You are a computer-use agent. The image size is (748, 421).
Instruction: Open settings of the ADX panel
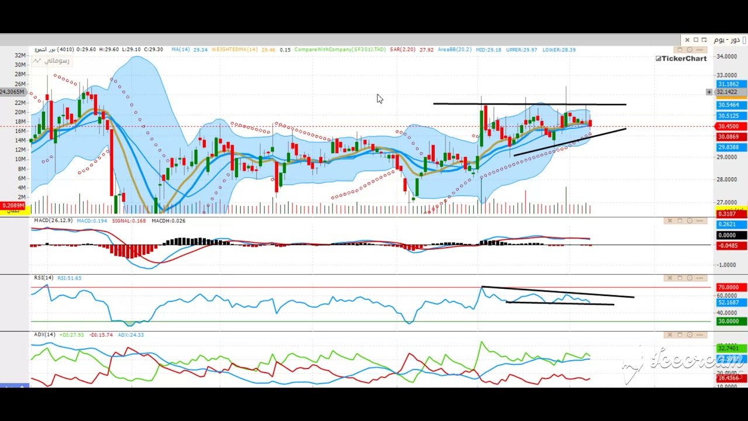tap(690, 334)
